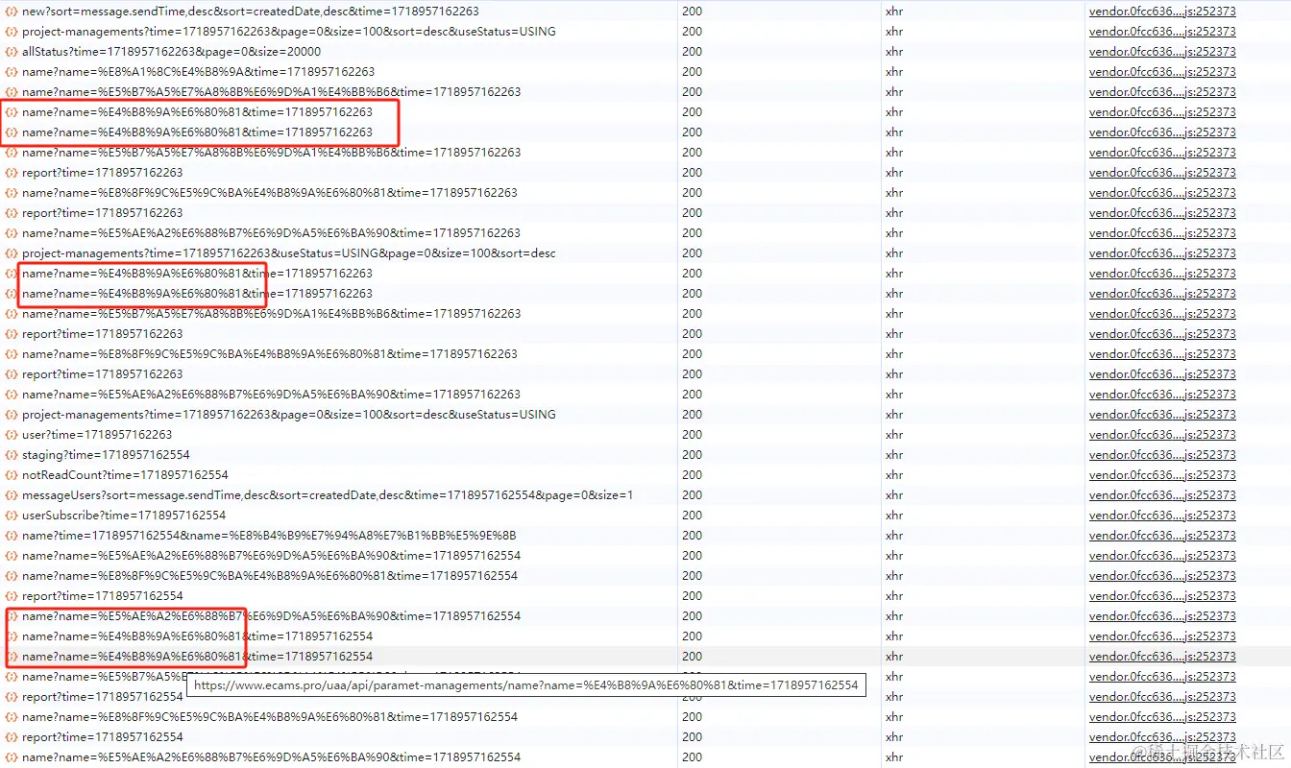Click the icon next to name?name=%E8%A1%8C%E4%B8%9A request
Viewport: 1291px width, 768px height.
[12, 72]
